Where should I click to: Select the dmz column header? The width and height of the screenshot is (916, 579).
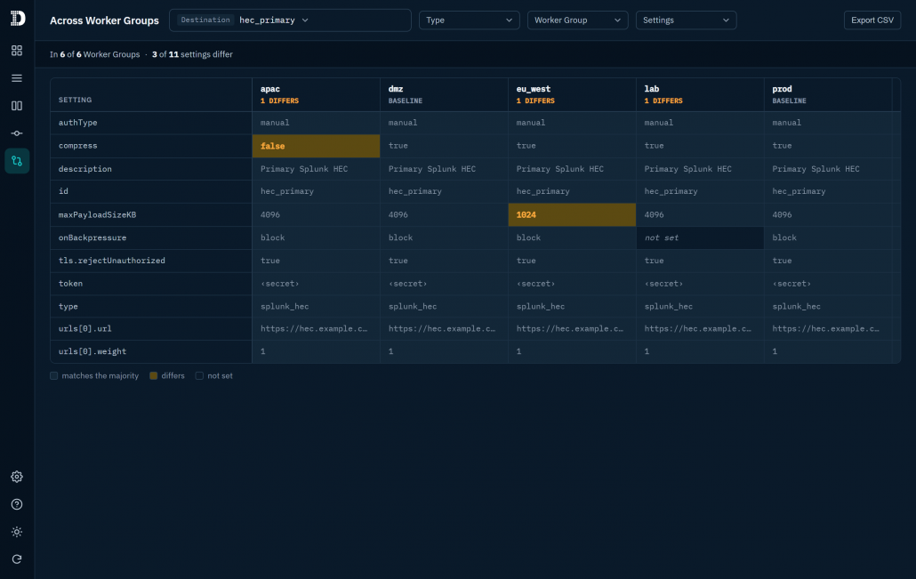coord(444,94)
